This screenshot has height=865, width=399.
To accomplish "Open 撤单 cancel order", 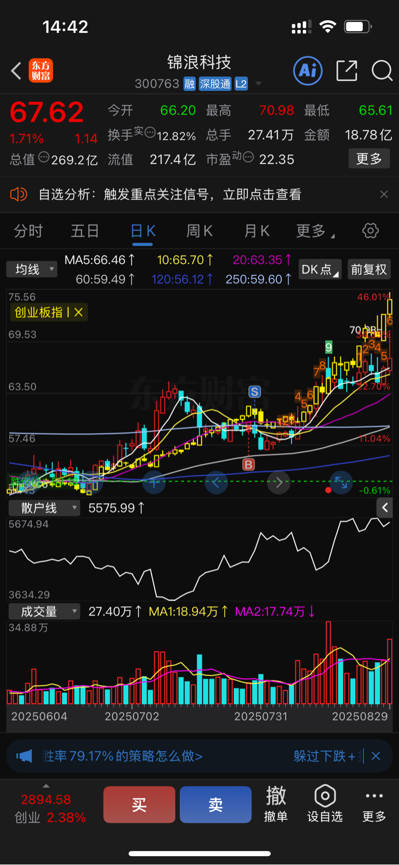I will click(276, 804).
